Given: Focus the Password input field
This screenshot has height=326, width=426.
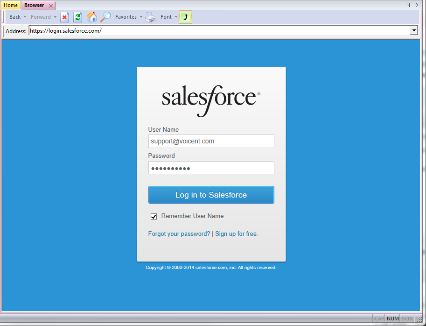Looking at the screenshot, I should [211, 168].
